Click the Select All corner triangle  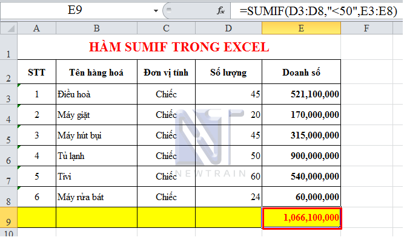tap(8, 28)
